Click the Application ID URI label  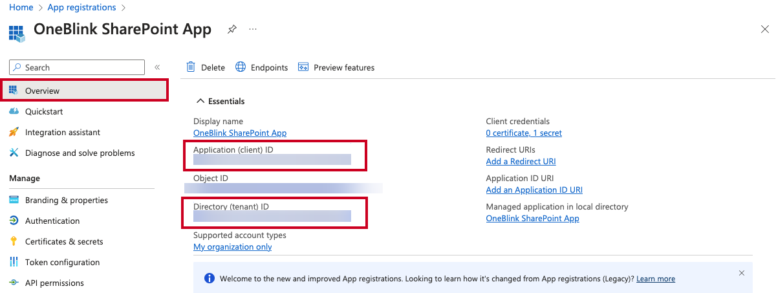point(520,178)
